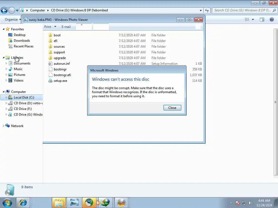
Task: Select Network in navigation pane
Action: [17, 126]
